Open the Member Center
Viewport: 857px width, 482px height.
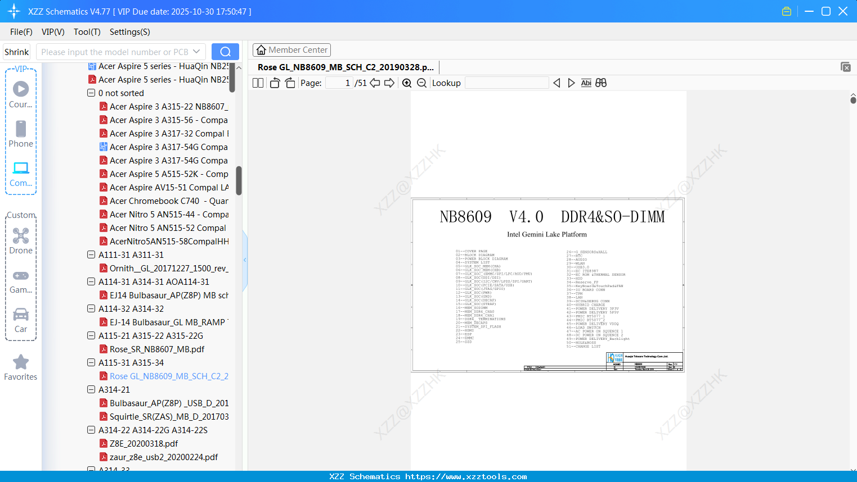click(x=291, y=50)
